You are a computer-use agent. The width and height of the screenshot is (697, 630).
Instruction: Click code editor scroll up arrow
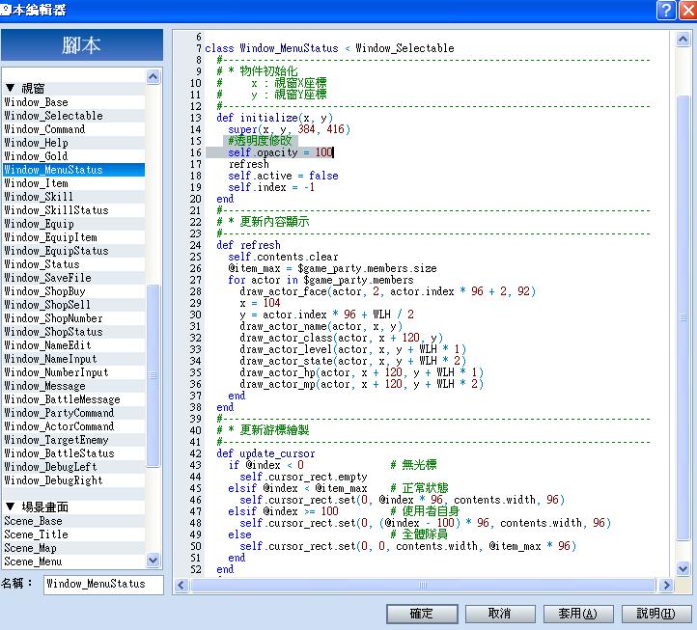point(683,40)
